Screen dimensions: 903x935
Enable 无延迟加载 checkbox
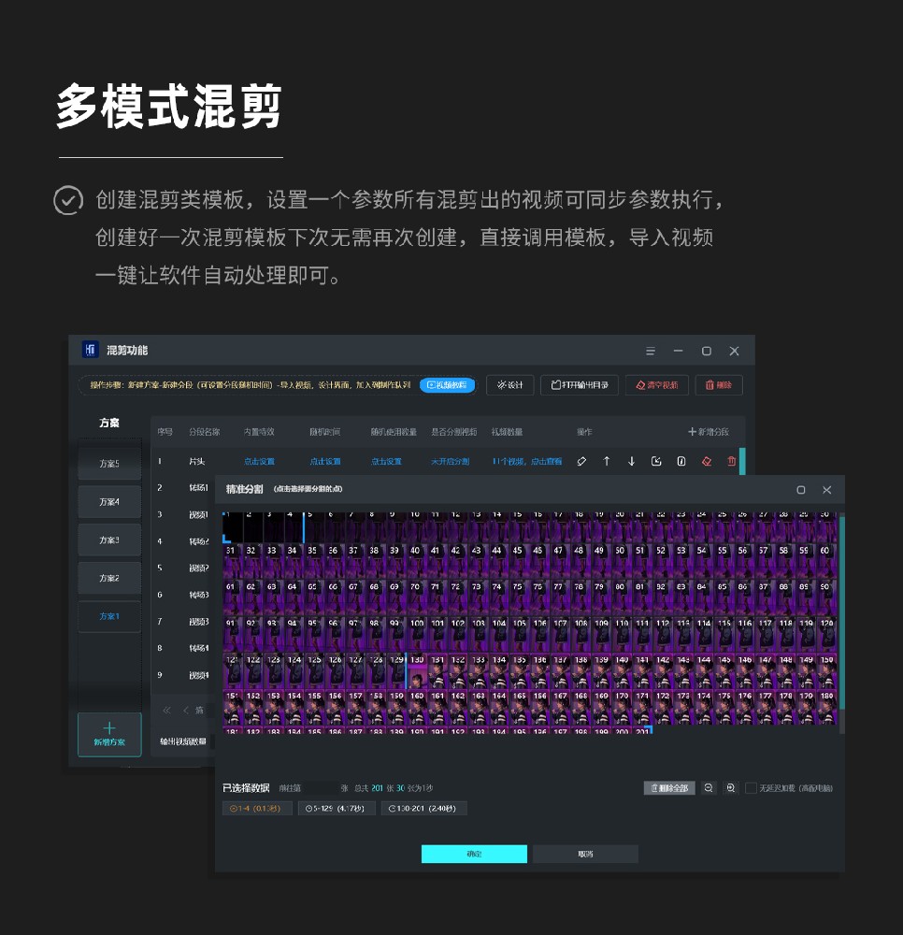click(x=751, y=788)
